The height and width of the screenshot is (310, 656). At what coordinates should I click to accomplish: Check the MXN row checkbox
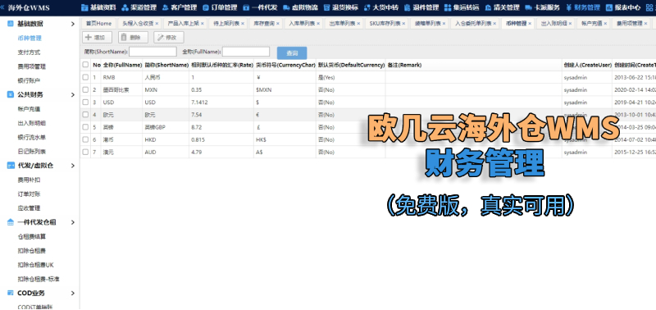[85, 89]
